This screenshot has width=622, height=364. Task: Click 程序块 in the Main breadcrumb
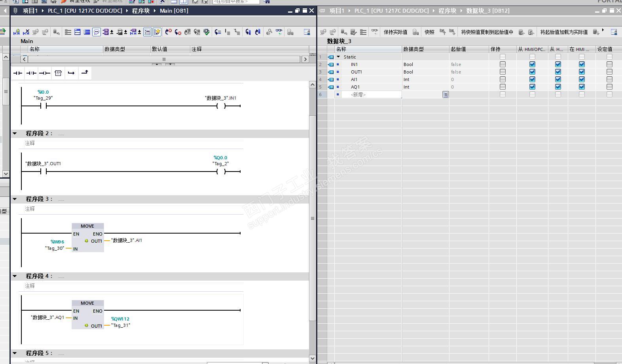141,11
